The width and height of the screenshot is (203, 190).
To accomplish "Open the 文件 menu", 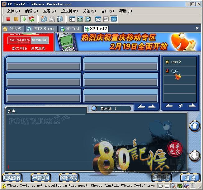I will point(13,11).
